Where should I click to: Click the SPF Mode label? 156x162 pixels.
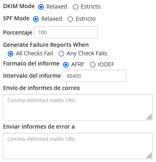click(x=16, y=18)
